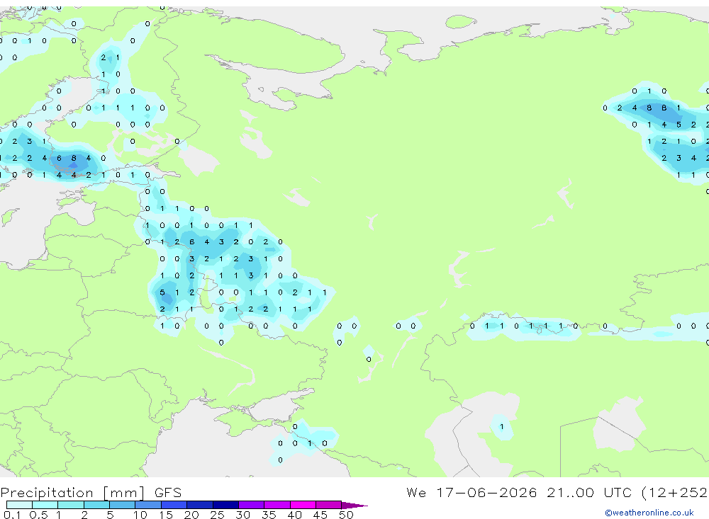Pick the 10–15 mm legend color swatch
709x519 pixels.
[148, 505]
